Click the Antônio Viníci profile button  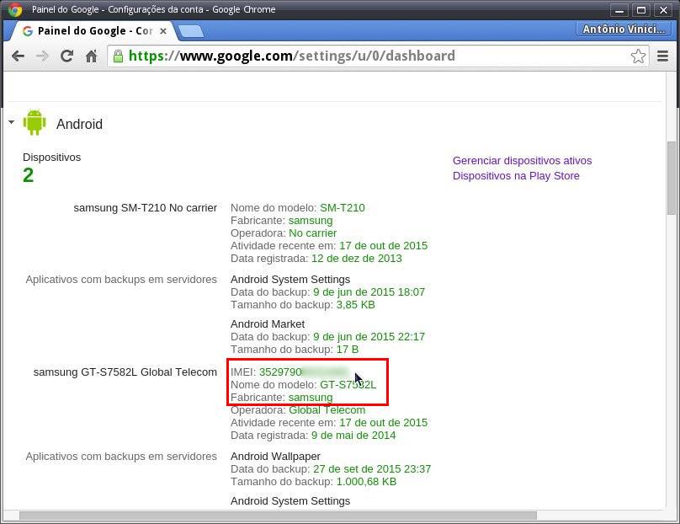coord(624,29)
